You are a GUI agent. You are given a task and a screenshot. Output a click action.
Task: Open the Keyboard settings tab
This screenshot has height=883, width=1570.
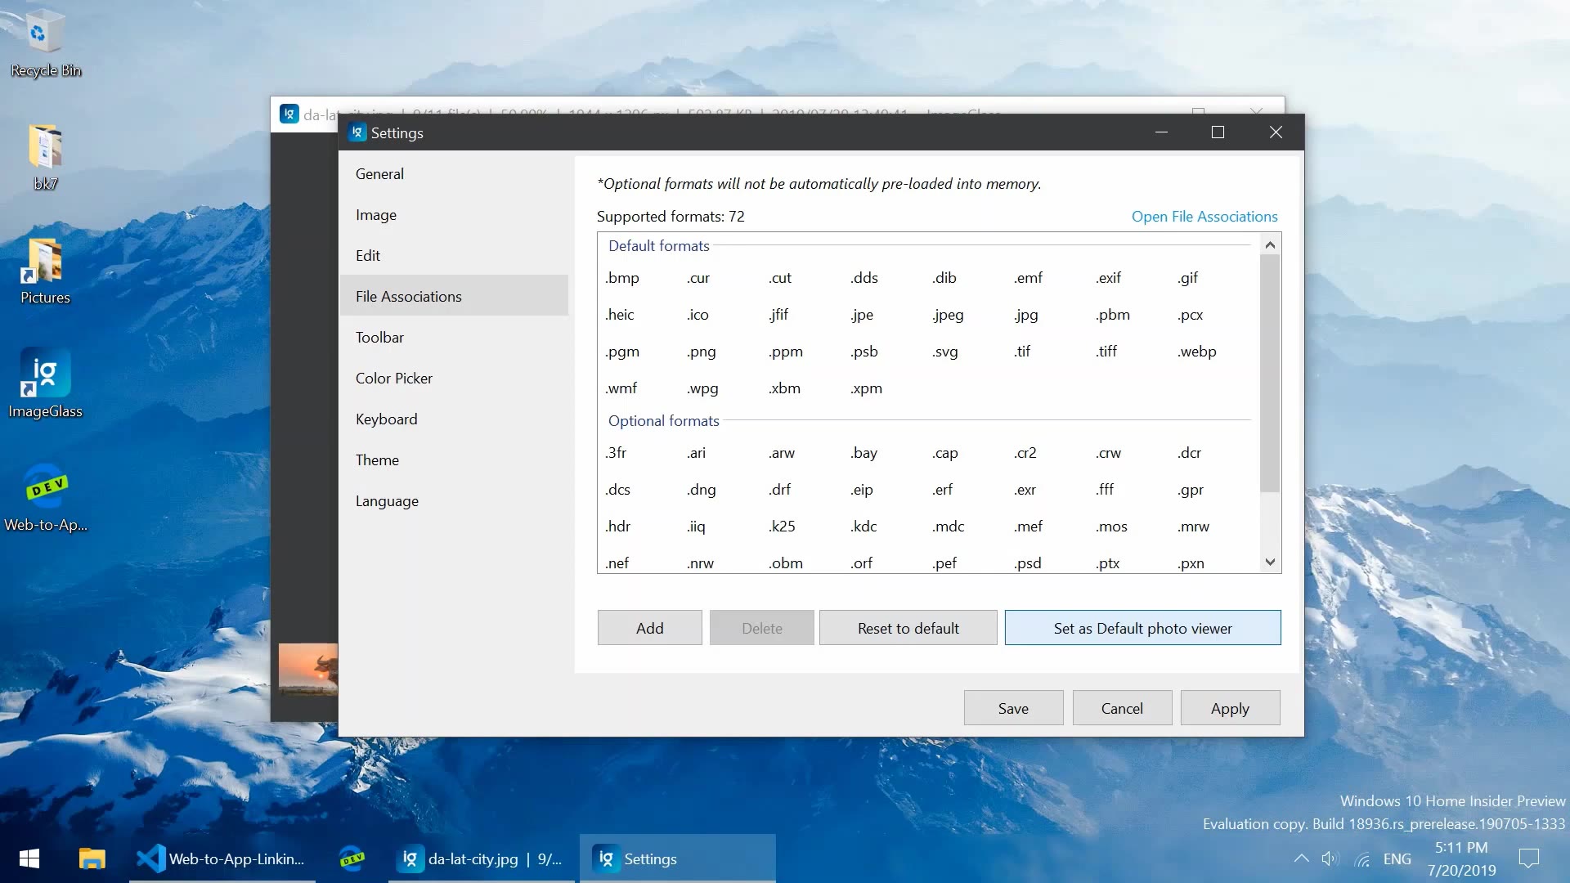[x=454, y=419]
